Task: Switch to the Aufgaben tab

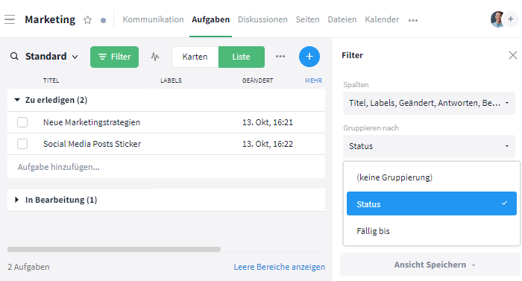Action: click(x=211, y=19)
